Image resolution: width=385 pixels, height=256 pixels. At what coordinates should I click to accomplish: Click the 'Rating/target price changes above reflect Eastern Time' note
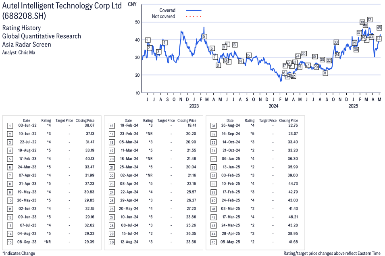tap(332, 253)
